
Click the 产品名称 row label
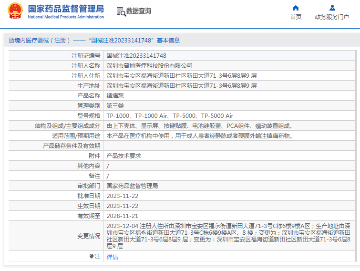click(x=89, y=96)
